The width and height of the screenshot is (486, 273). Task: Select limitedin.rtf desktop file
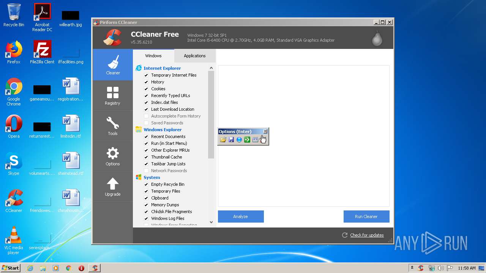coord(71,127)
